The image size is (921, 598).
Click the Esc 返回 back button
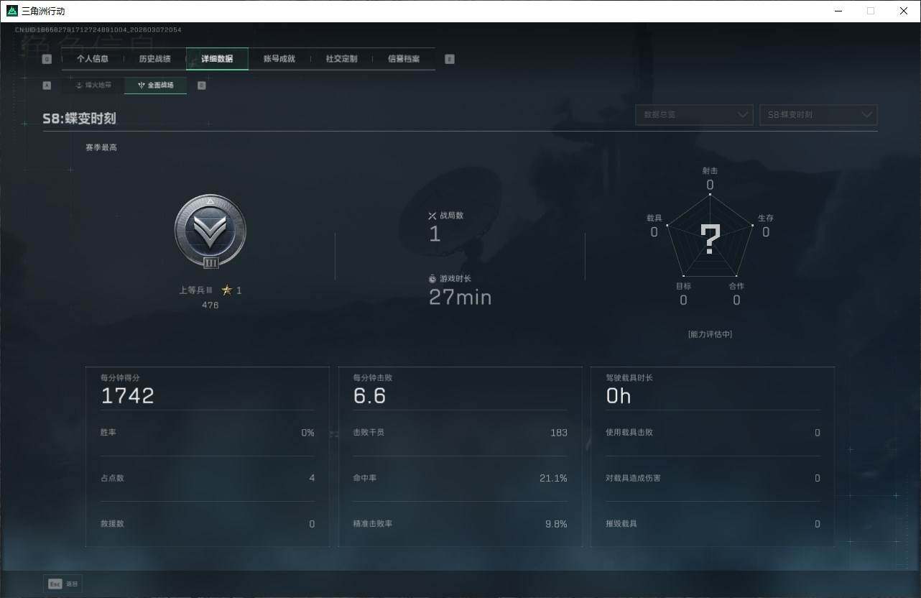coord(63,584)
